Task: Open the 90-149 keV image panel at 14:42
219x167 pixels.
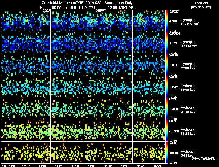Action: tap(108, 43)
